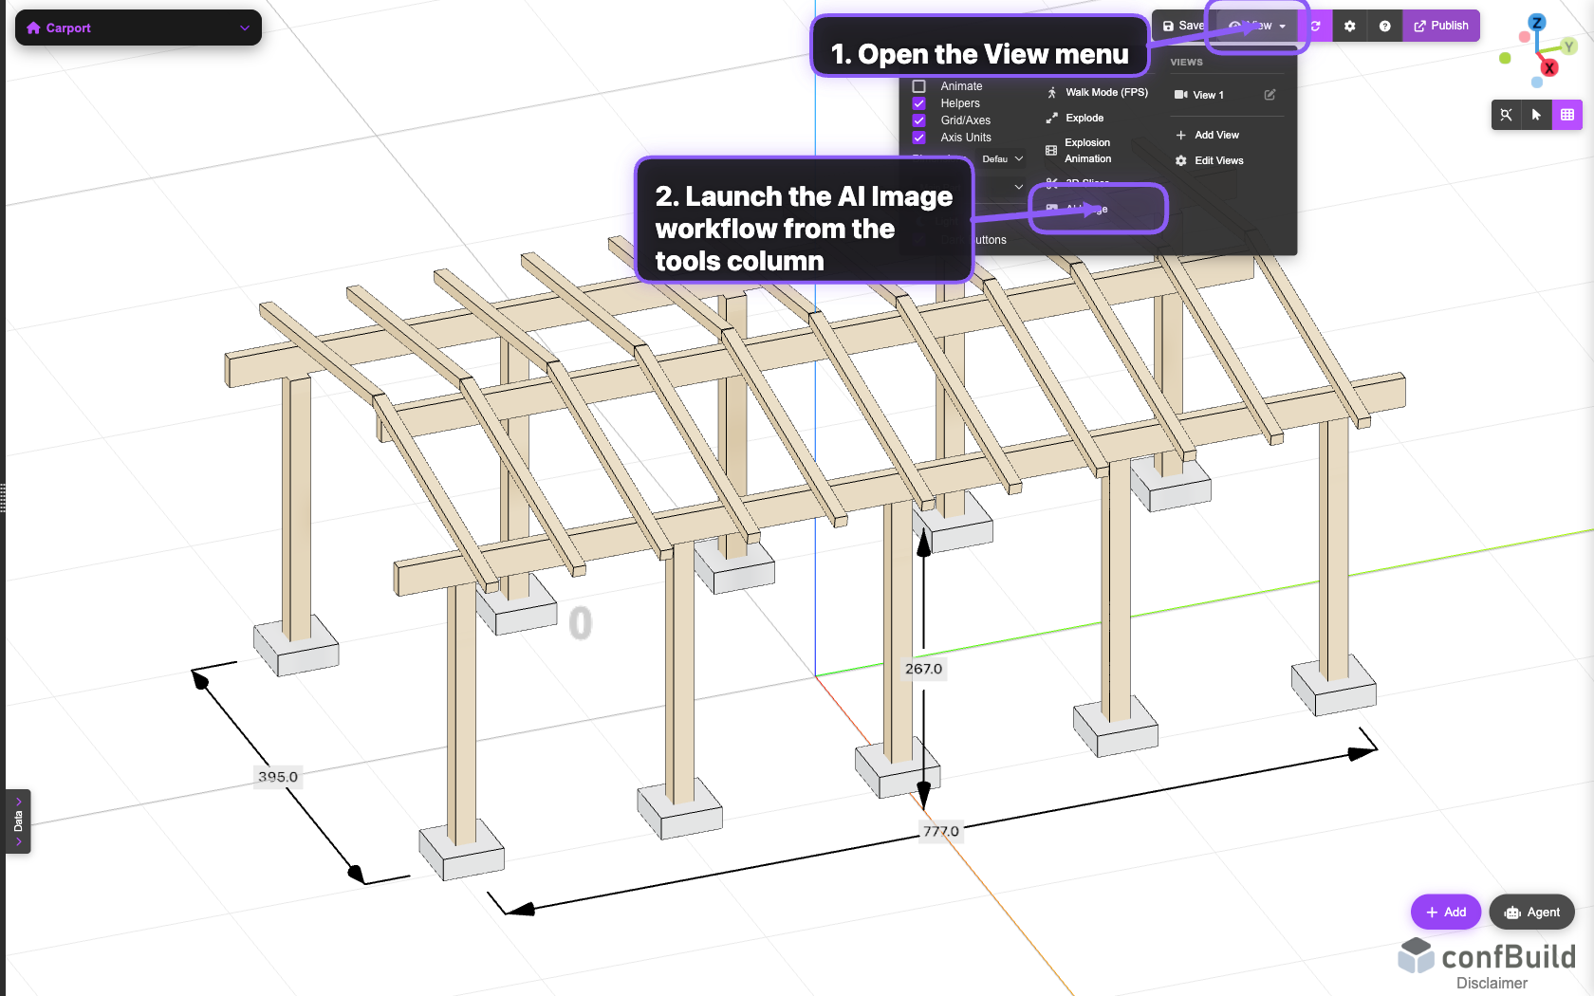Enable the Animate checkbox
The height and width of the screenshot is (996, 1594).
(918, 86)
